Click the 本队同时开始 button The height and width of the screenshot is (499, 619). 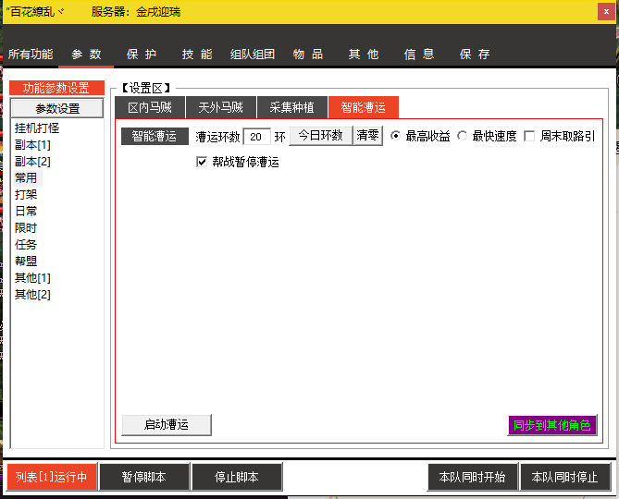472,477
